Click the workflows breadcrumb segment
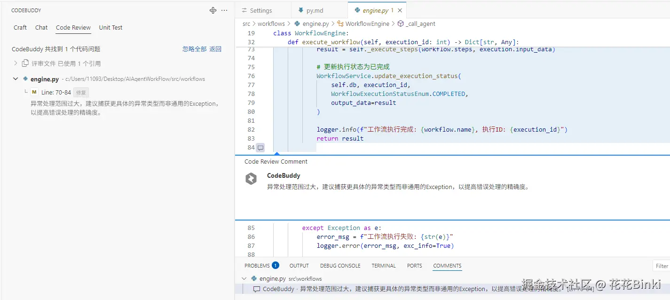 tap(271, 24)
